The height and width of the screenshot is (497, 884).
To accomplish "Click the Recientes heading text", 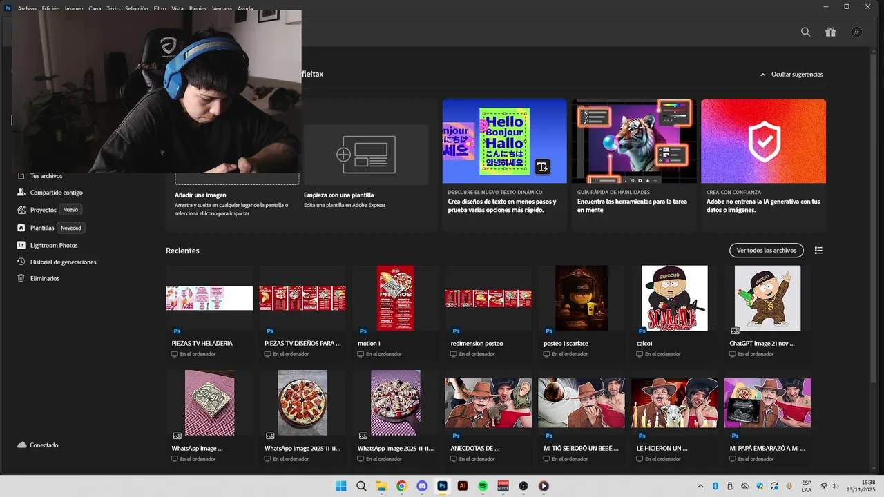I will pyautogui.click(x=182, y=251).
